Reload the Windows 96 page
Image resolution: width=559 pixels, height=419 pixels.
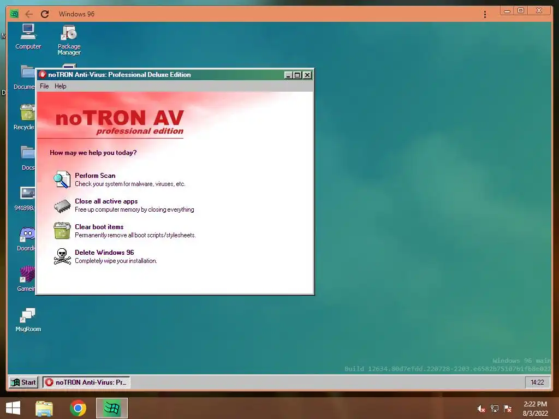tap(45, 14)
